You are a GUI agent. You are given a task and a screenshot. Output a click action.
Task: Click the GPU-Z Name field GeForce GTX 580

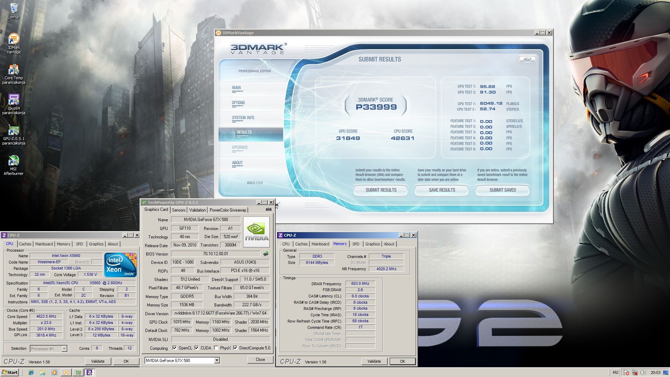pos(206,220)
